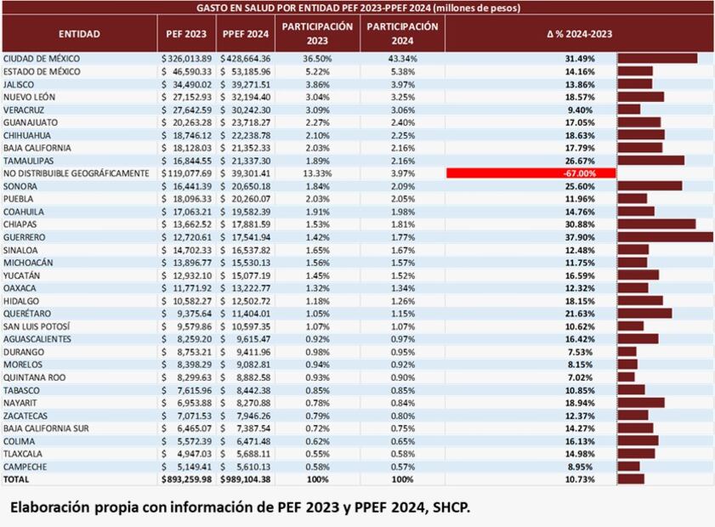The image size is (715, 527).
Task: Select the BAJA CALIFORNIA SUR row label
Action: click(x=48, y=428)
